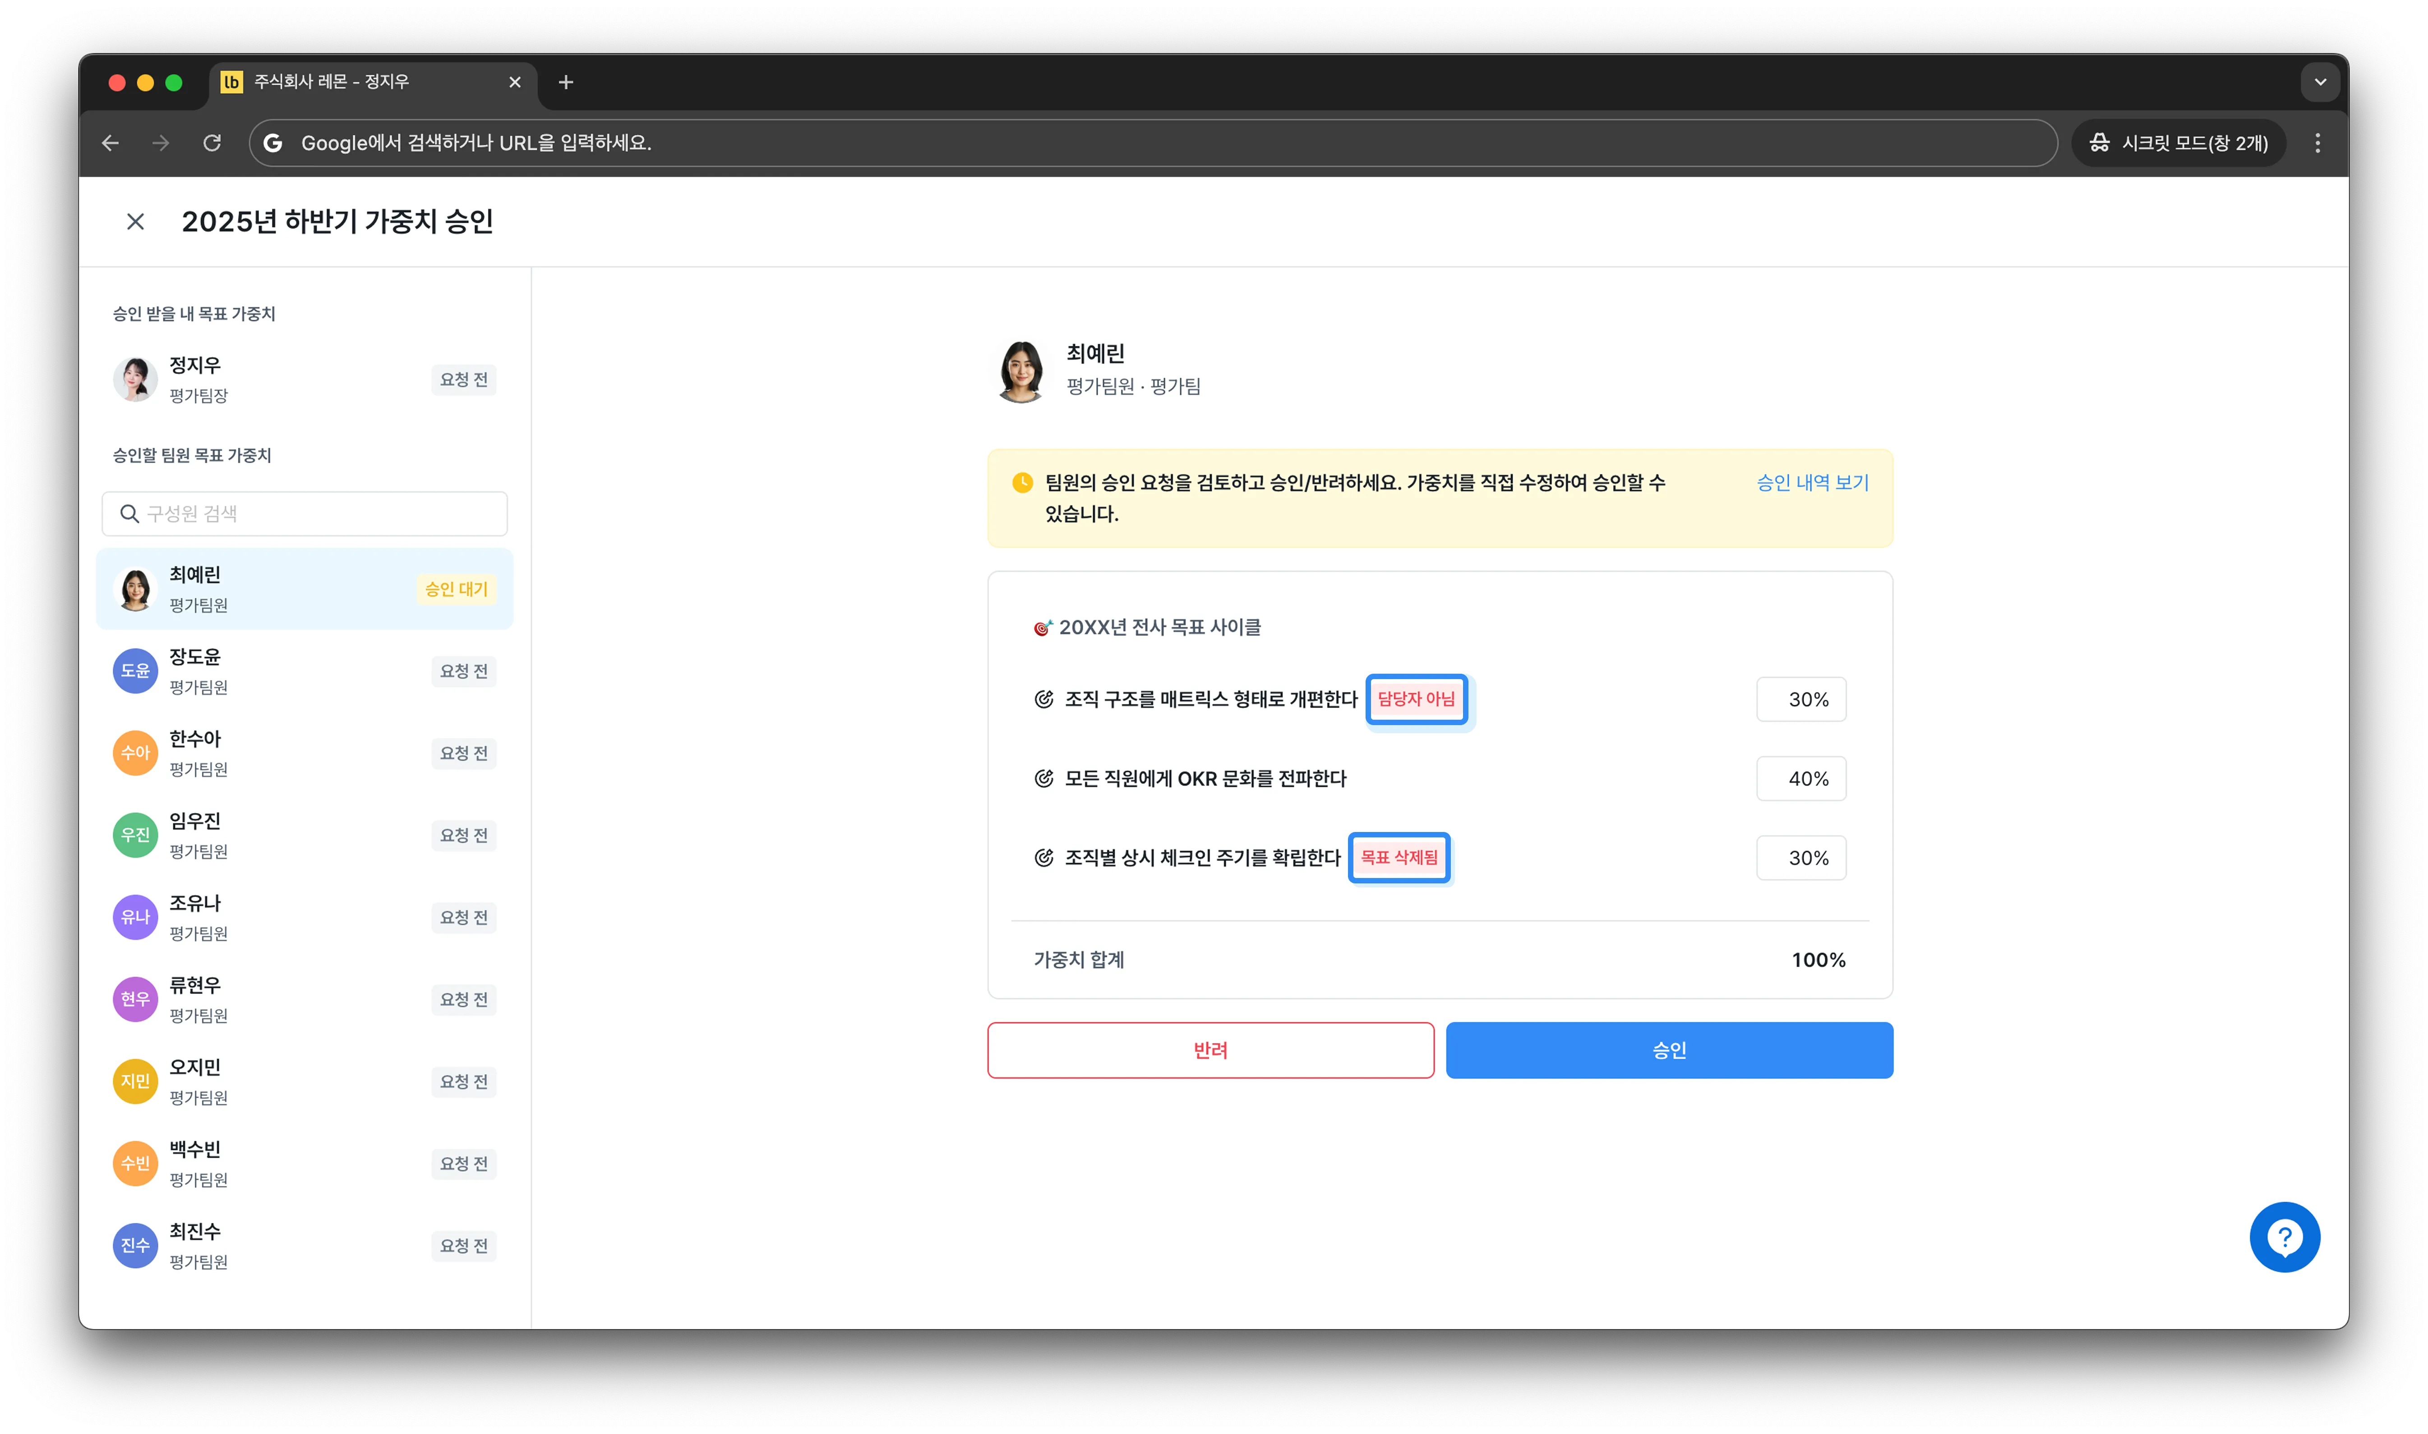Select 최예린 with 승인 대기 status
This screenshot has height=1434, width=2428.
click(x=305, y=588)
